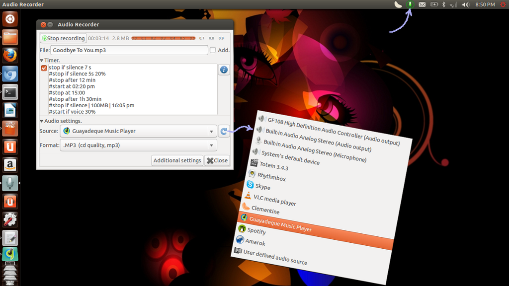Open the Format dropdown
509x286 pixels.
click(x=138, y=145)
